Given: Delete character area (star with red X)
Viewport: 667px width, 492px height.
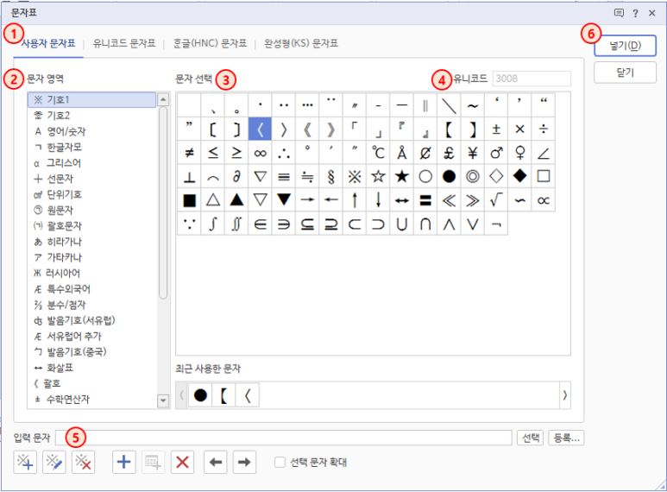Looking at the screenshot, I should click(83, 462).
